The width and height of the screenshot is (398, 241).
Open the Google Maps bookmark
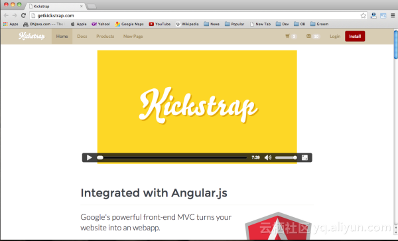click(129, 24)
